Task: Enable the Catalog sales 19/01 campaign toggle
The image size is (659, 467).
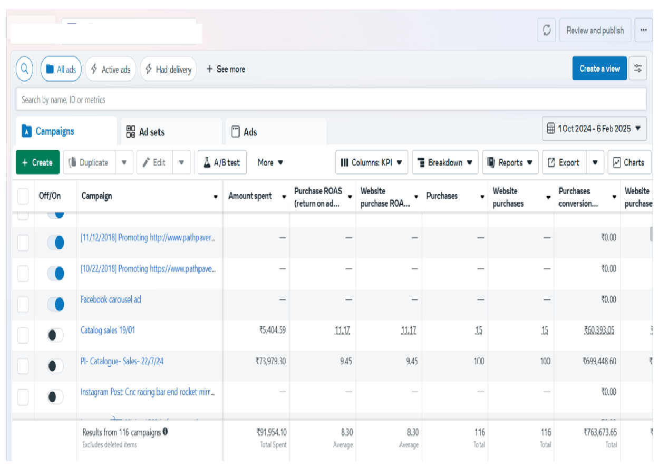Action: [x=55, y=335]
